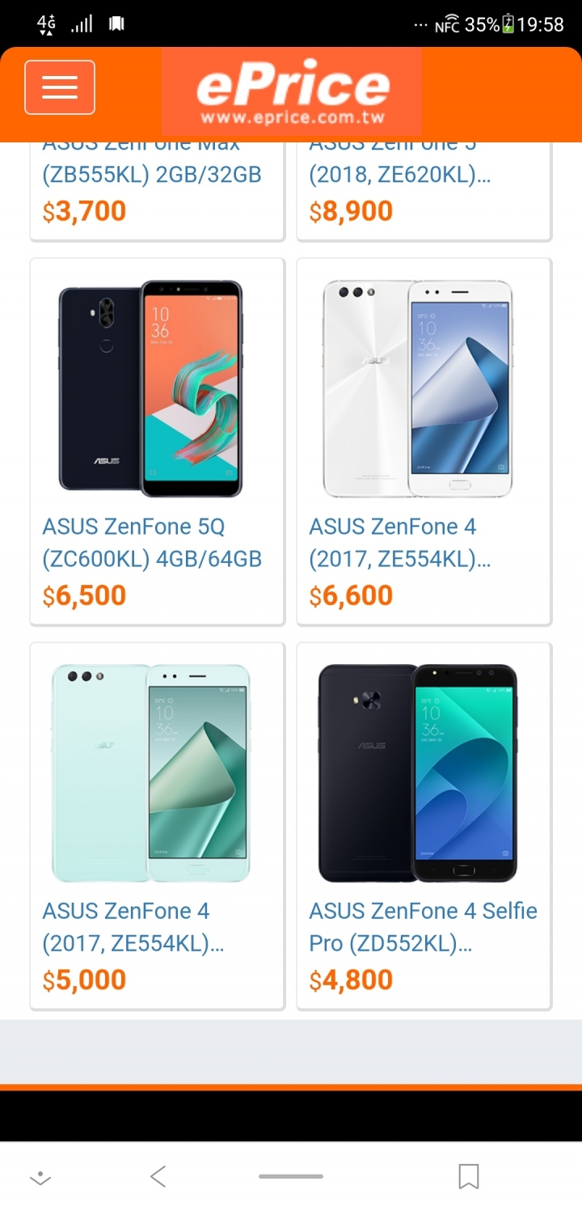Tap the NFC status indicator
This screenshot has width=582, height=1211.
(x=447, y=25)
